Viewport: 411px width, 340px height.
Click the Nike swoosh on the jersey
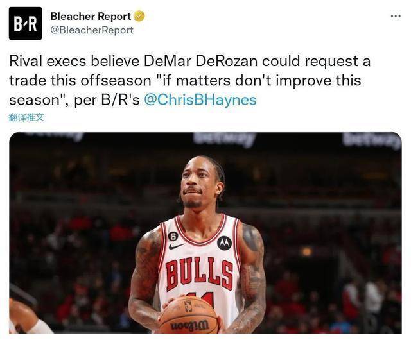[x=177, y=246]
